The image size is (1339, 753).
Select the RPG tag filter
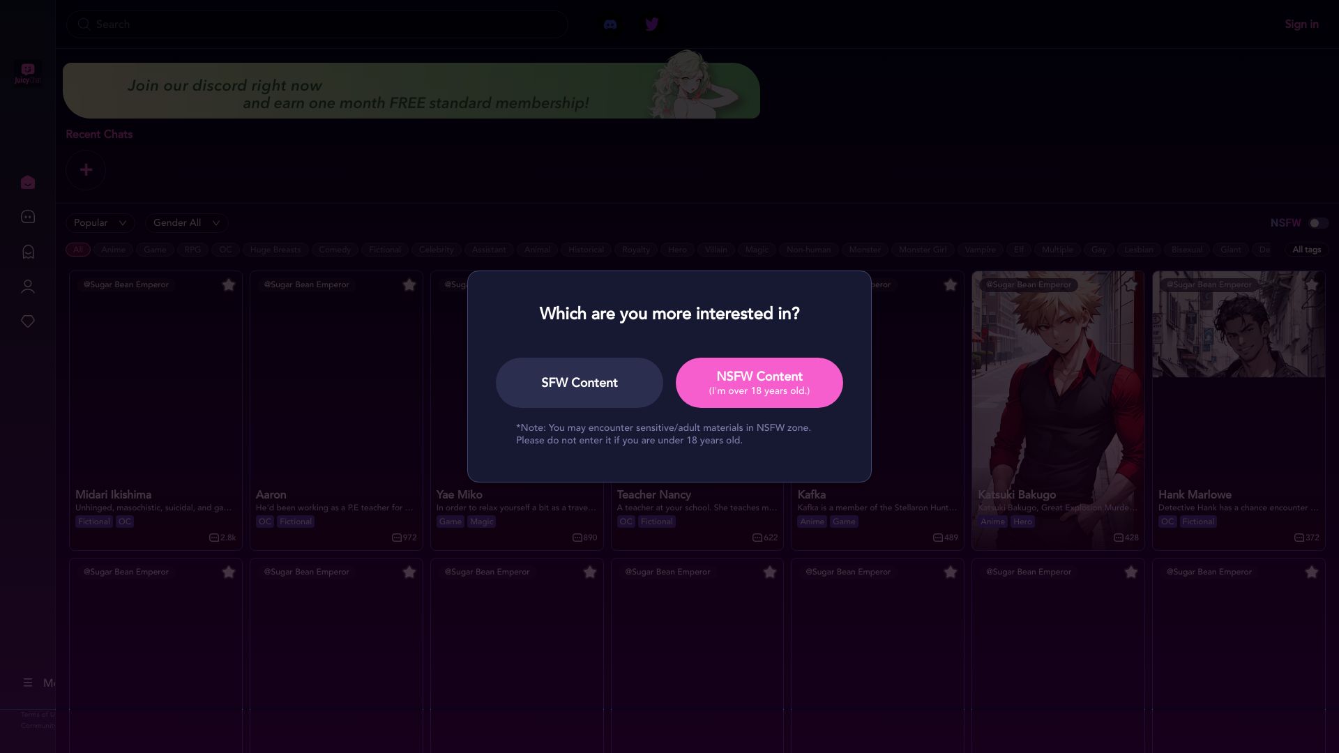(x=192, y=250)
